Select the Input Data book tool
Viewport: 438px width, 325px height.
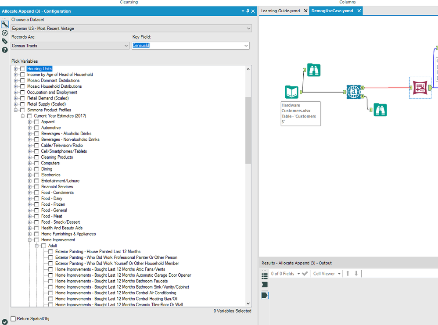tap(292, 92)
